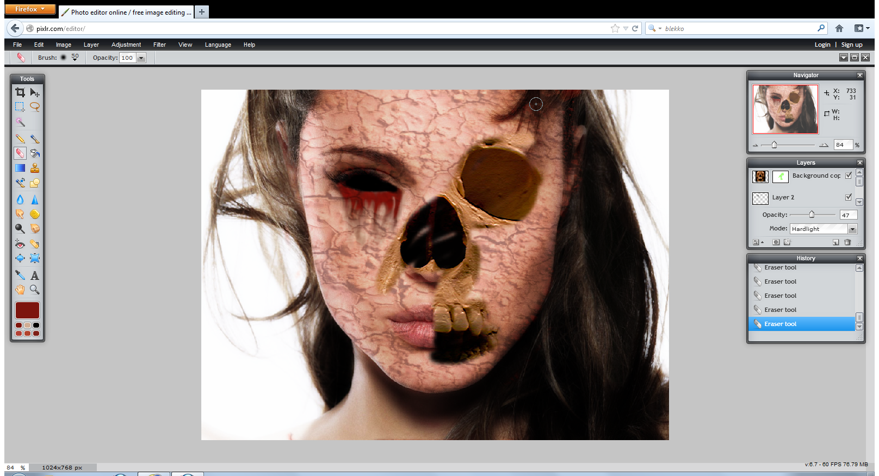Select the Blur water-drop tool
879x476 pixels.
pos(20,199)
